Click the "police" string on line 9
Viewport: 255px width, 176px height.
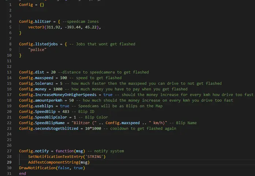pyautogui.click(x=37, y=50)
